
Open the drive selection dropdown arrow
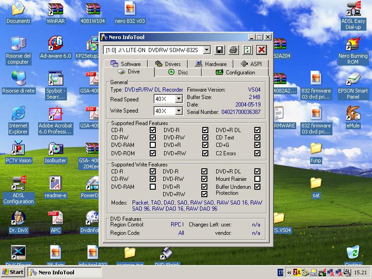click(206, 50)
